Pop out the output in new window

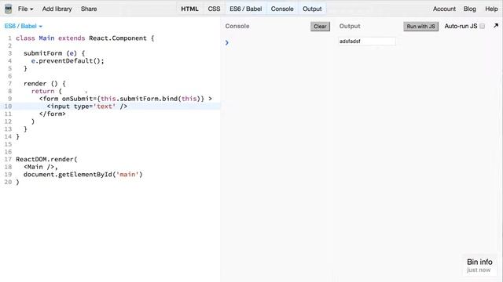(x=496, y=26)
